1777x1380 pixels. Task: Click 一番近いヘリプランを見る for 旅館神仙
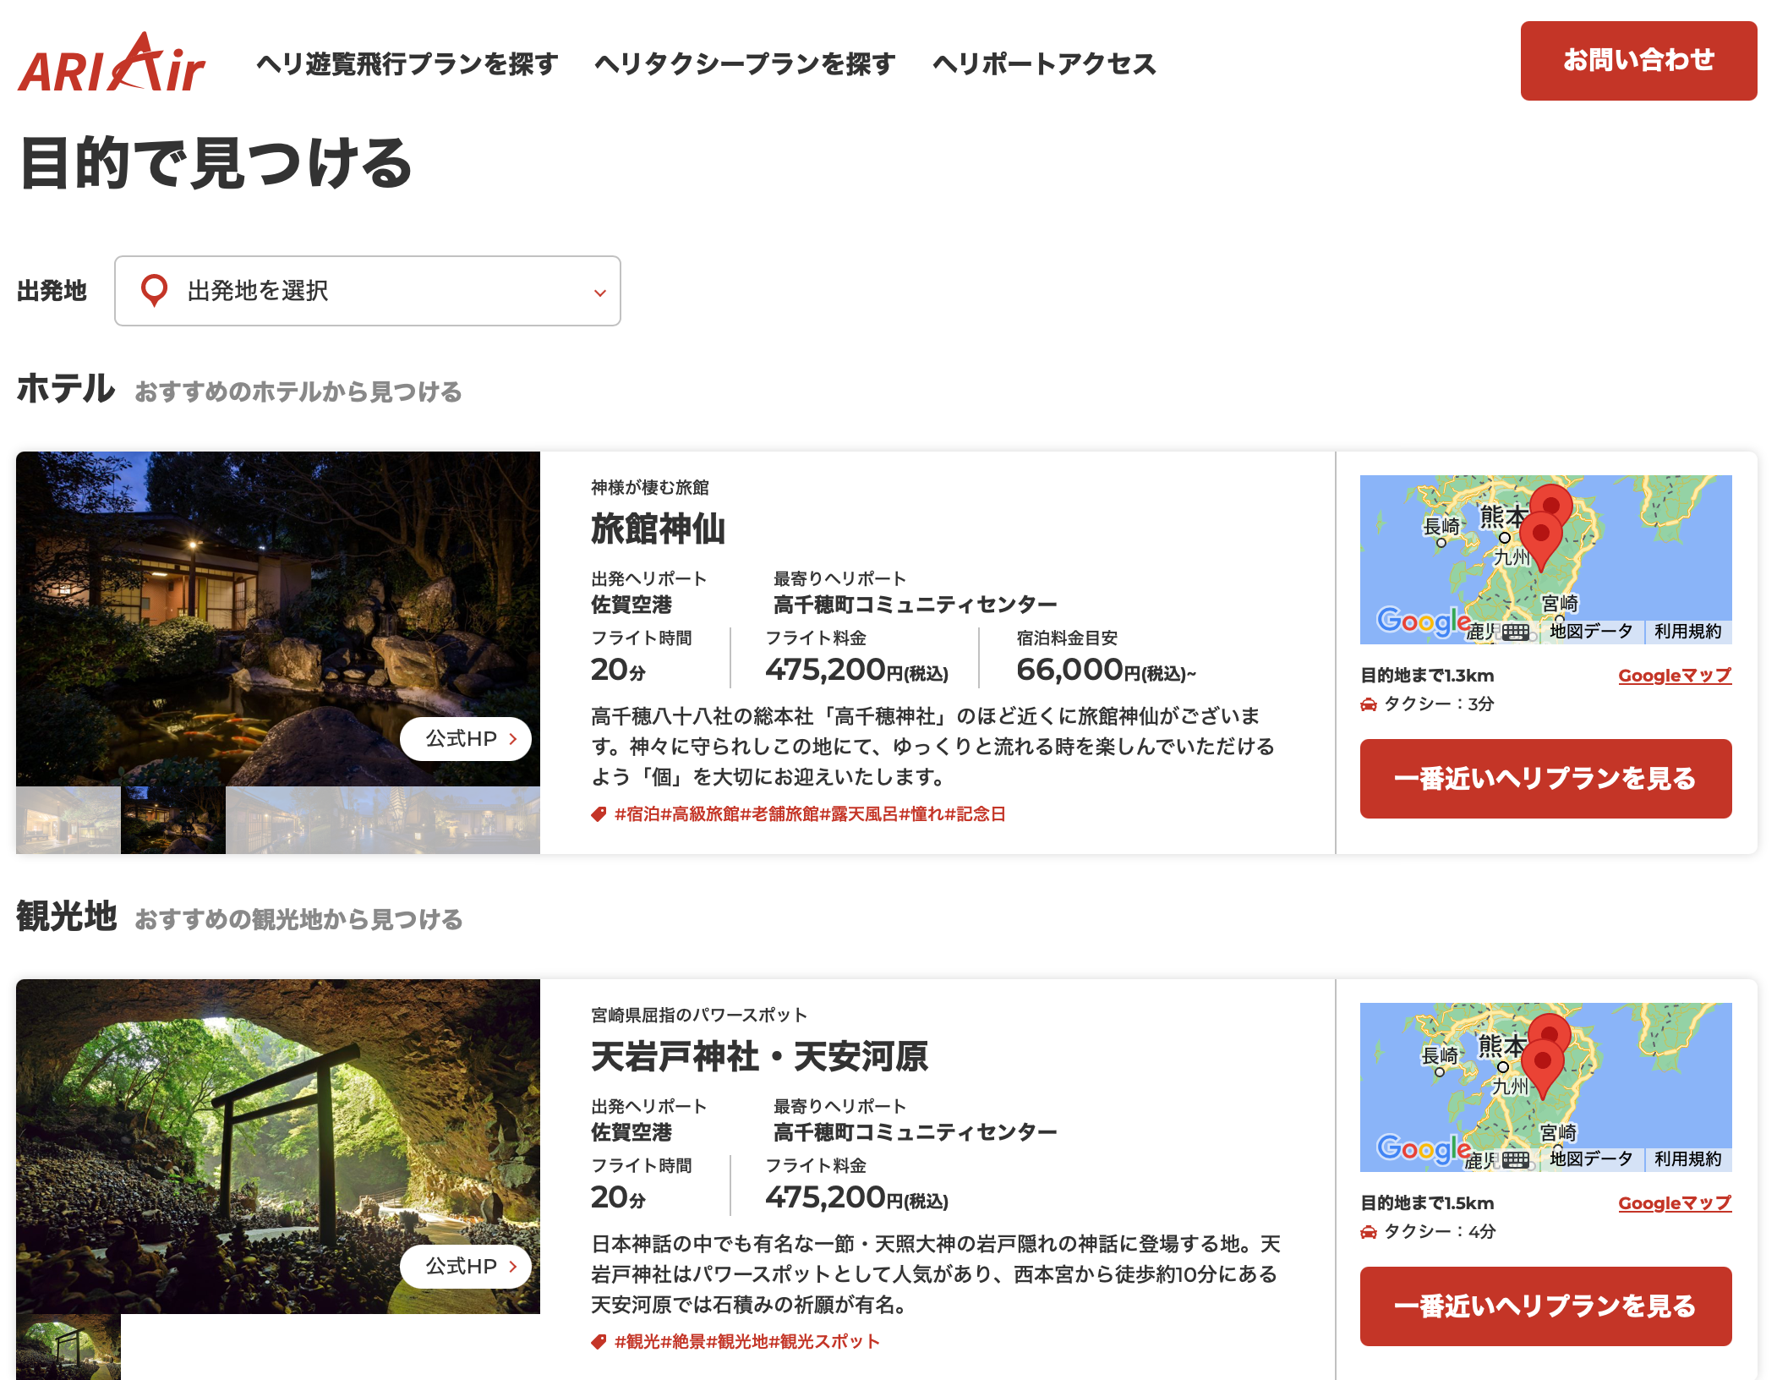(x=1545, y=778)
